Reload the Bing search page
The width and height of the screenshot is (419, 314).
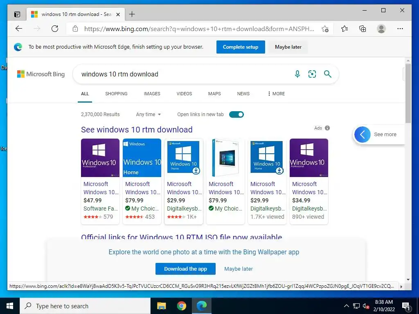coord(55,29)
